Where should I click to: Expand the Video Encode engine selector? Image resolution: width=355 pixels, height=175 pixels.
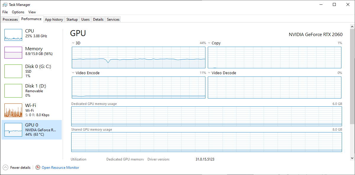[x=73, y=73]
